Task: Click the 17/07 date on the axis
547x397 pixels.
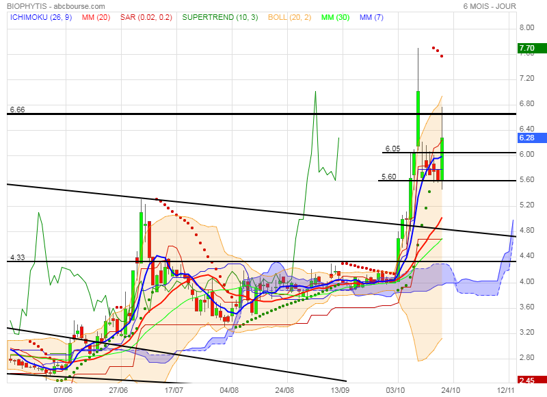Action: [x=174, y=390]
